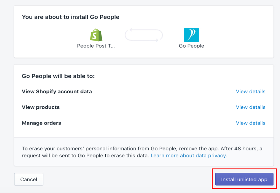Click the 'You are about to install' heading

[71, 17]
